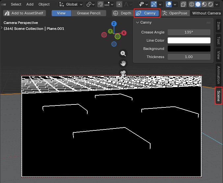Collapse the Canny panel
The height and width of the screenshot is (183, 223).
point(137,22)
